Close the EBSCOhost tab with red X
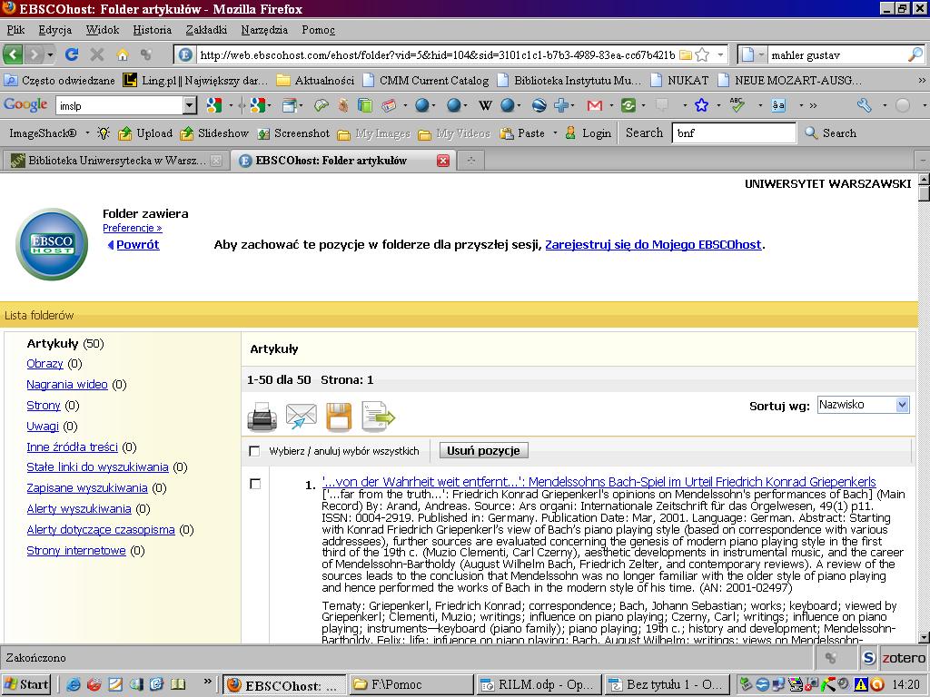930x697 pixels. (x=443, y=161)
